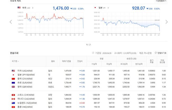Sort by 매매기준율 column header
Image resolution: width=172 pixels, height=110 pixels.
tap(66, 61)
